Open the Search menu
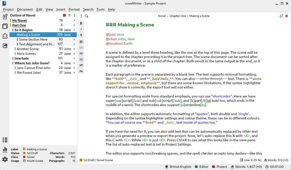Image resolution: width=291 pixels, height=170 pixels. point(88,10)
